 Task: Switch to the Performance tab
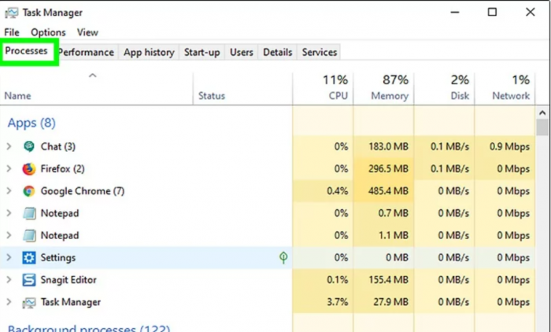click(87, 53)
